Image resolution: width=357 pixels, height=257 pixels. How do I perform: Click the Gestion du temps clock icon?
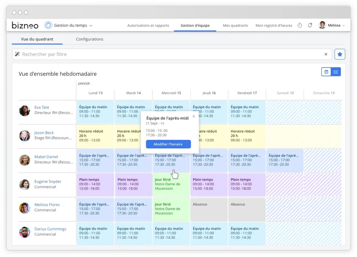[x=48, y=25]
